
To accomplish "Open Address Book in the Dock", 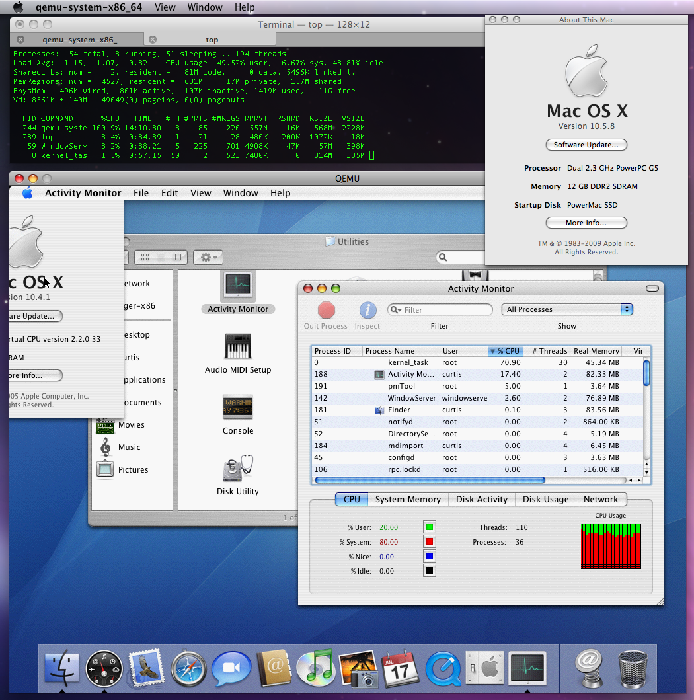I will pos(274,669).
